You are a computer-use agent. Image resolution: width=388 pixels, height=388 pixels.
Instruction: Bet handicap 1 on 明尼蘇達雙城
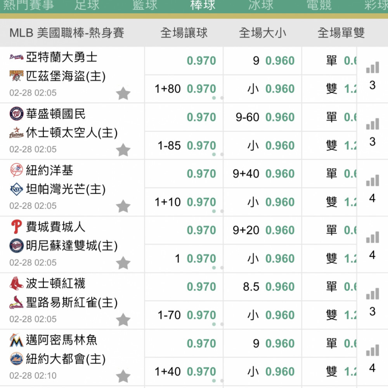click(x=184, y=258)
